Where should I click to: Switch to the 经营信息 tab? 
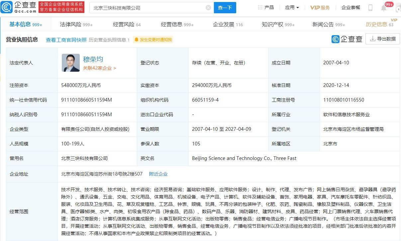tap(177, 24)
